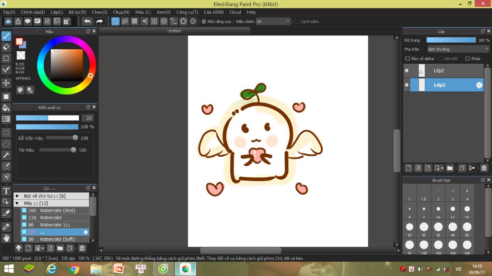This screenshot has width=492, height=276.
Task: Select the Magic Wand tool
Action: [x=6, y=155]
